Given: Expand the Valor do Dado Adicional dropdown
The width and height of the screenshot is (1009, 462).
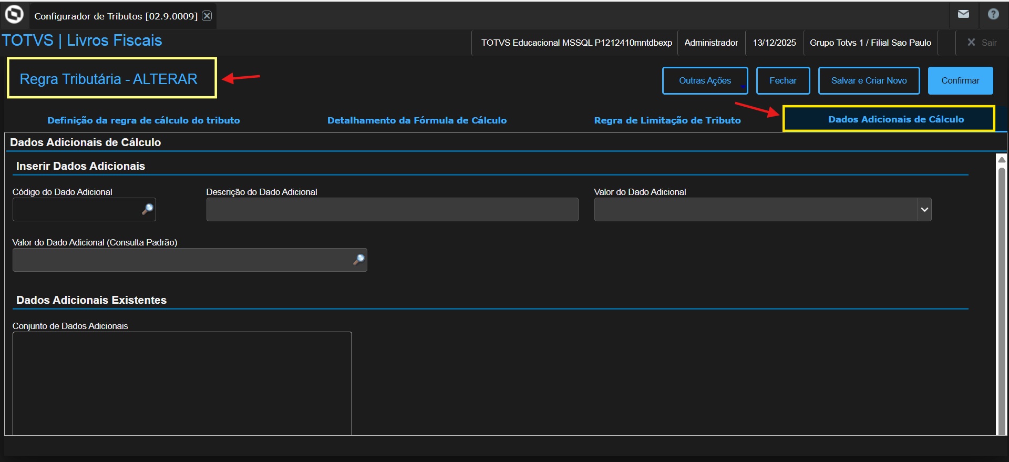Looking at the screenshot, I should pos(924,210).
